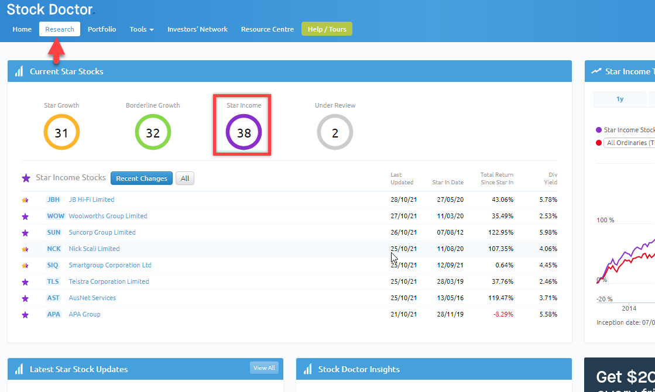
Task: Click the 2.46% dividend yield for Telstra
Action: click(548, 281)
